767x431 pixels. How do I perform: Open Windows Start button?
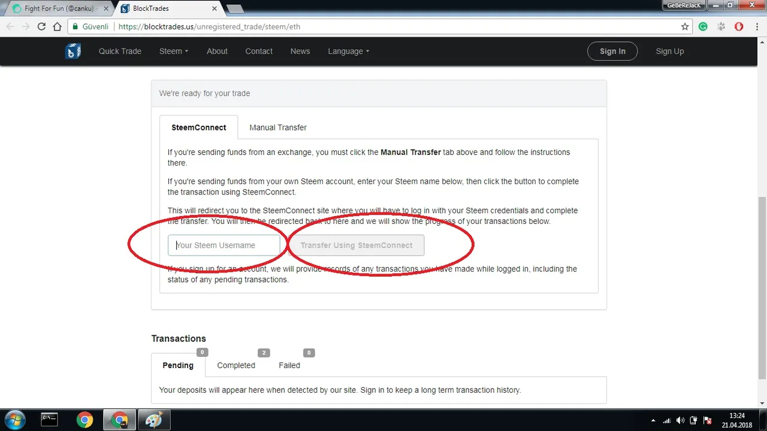click(x=15, y=420)
